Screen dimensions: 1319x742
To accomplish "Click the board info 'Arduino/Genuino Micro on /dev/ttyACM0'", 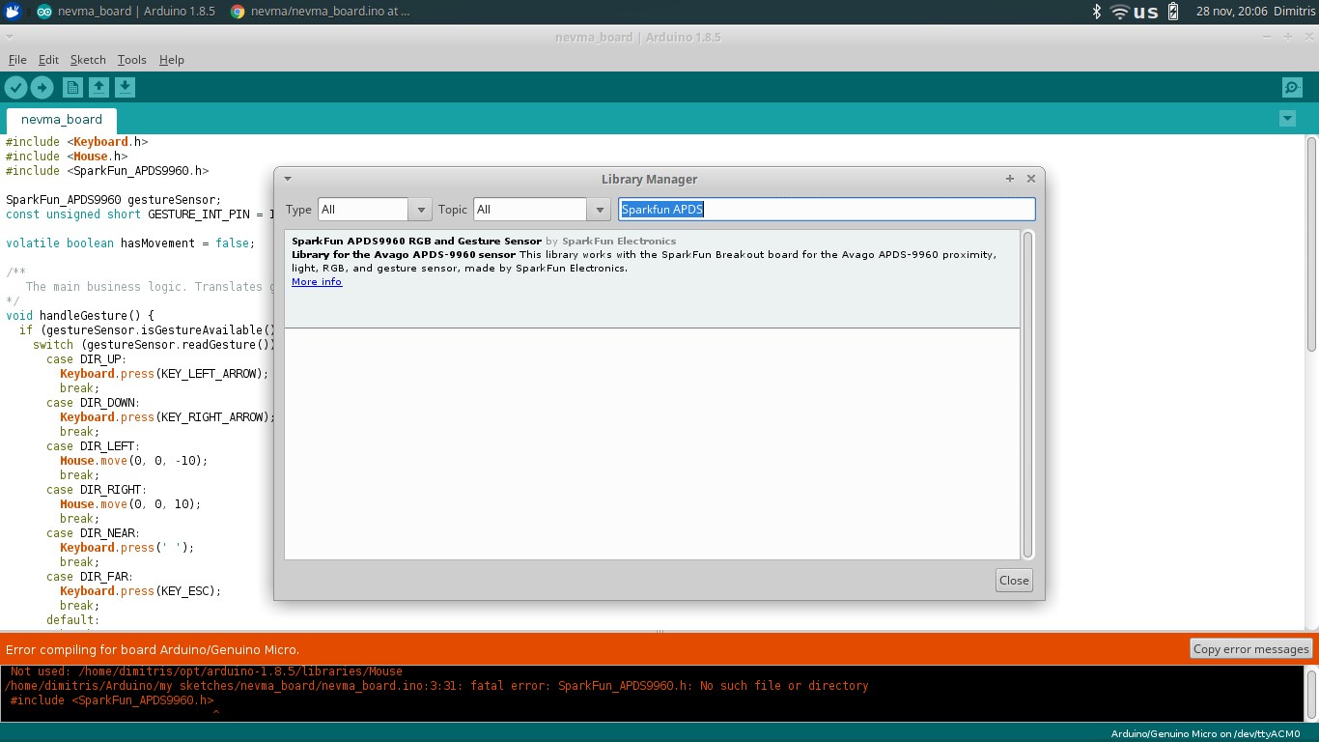I will (x=1205, y=733).
